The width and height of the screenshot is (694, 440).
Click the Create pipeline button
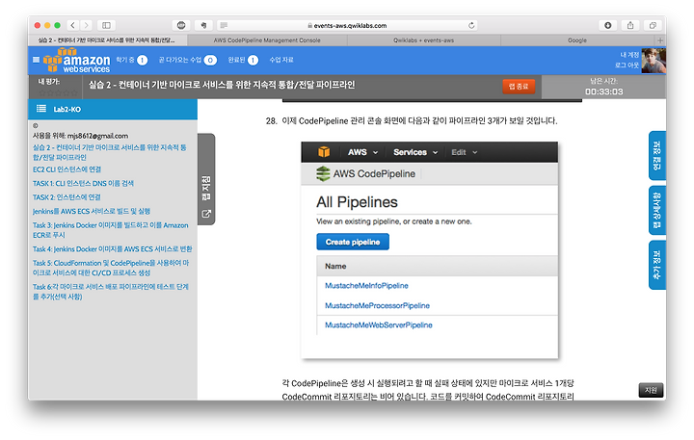tap(353, 242)
